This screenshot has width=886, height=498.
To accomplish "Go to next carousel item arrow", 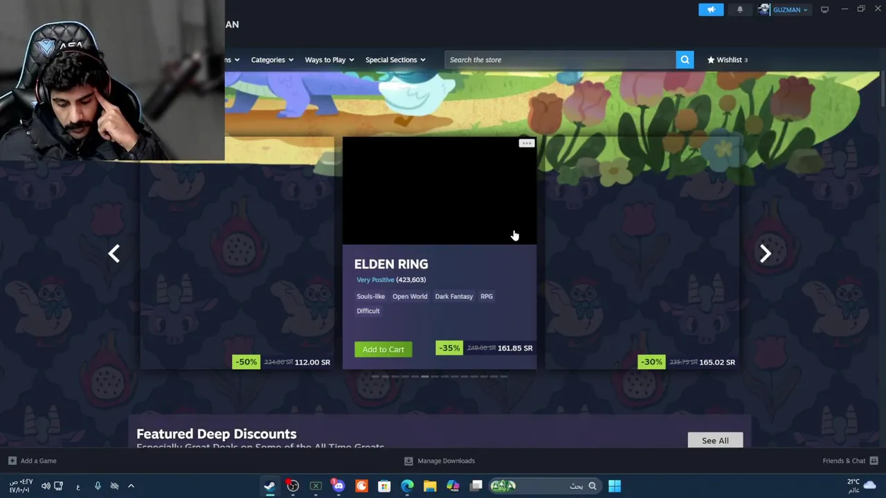I will coord(766,254).
